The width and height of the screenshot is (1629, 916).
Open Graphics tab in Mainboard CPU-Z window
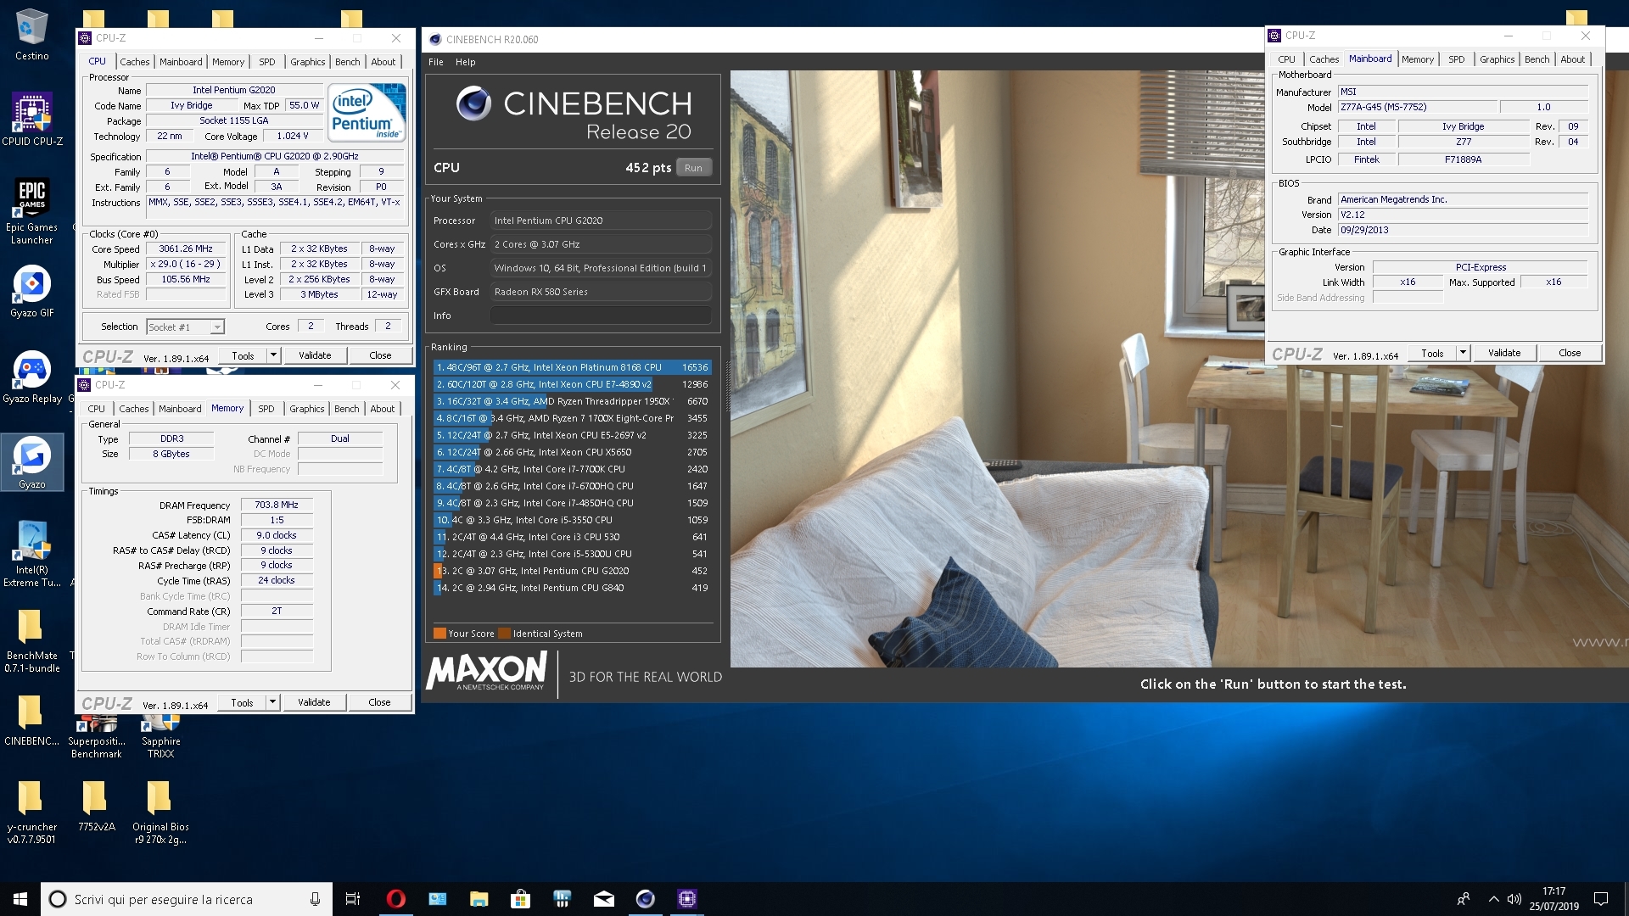pos(1497,59)
